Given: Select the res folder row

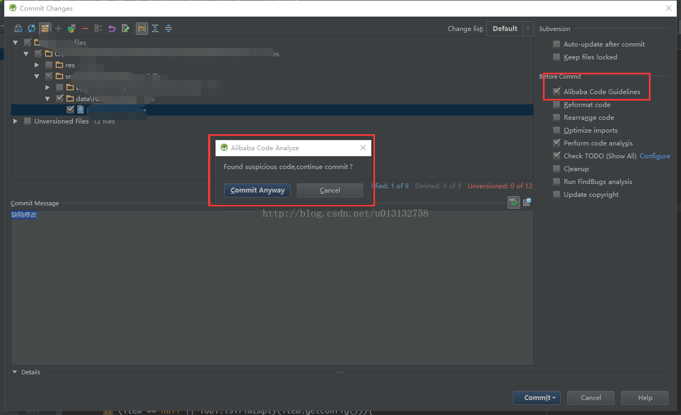Looking at the screenshot, I should (272, 65).
